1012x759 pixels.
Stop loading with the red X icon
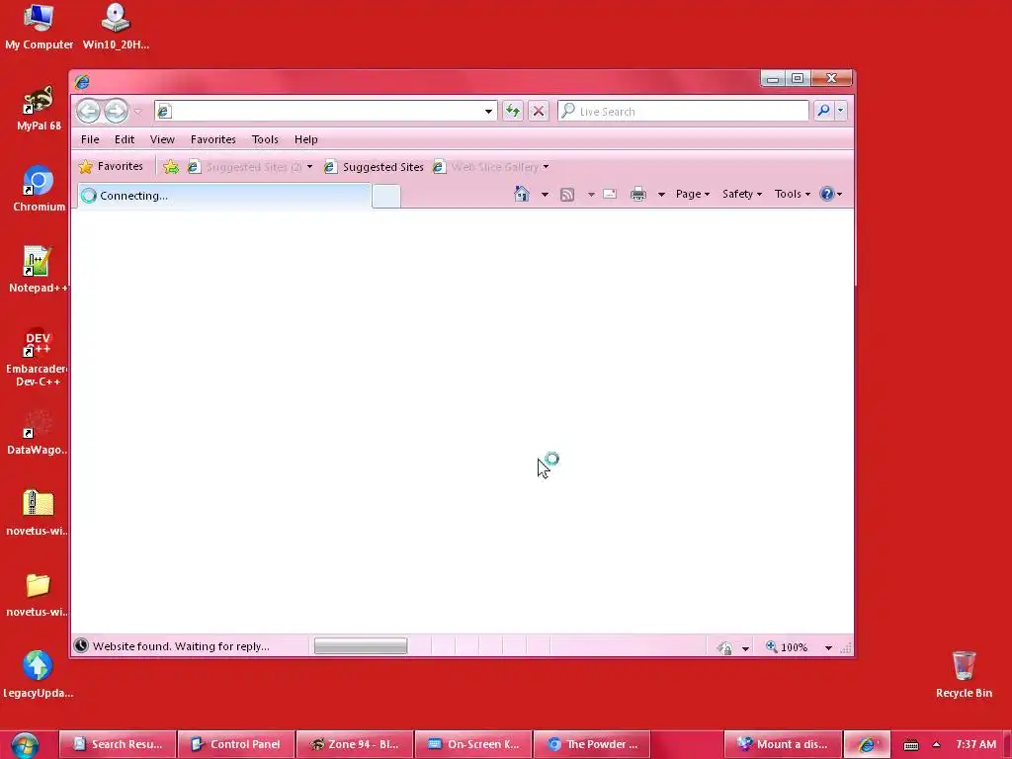(x=539, y=111)
